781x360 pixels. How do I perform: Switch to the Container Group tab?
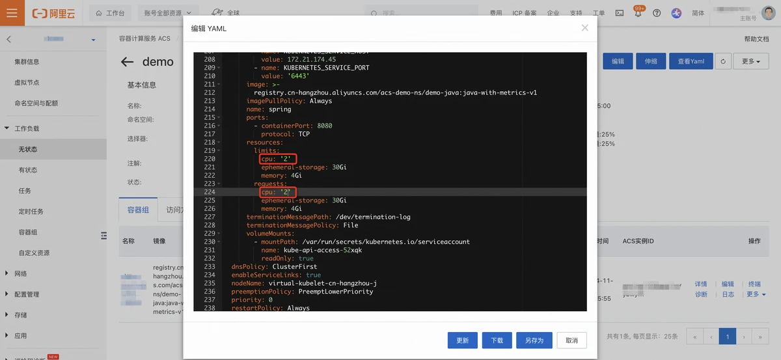(138, 210)
